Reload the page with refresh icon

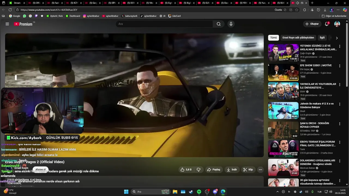click(10, 10)
